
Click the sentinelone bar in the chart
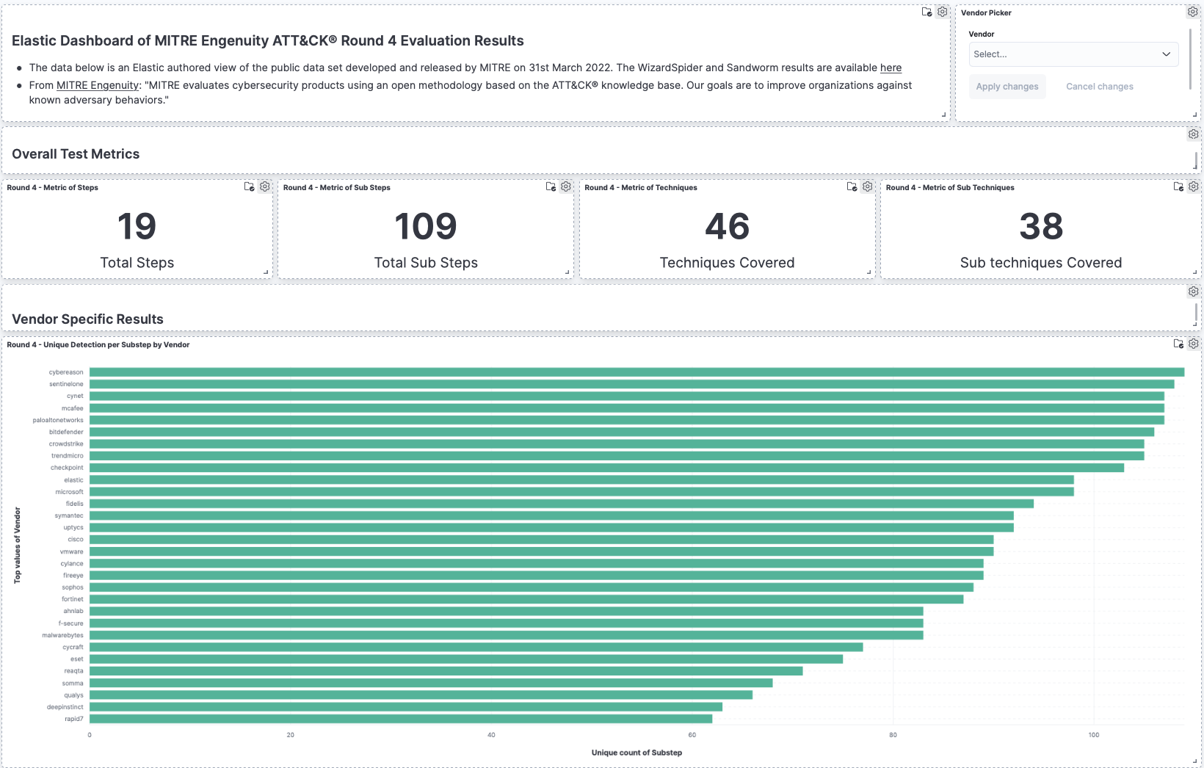(x=632, y=384)
